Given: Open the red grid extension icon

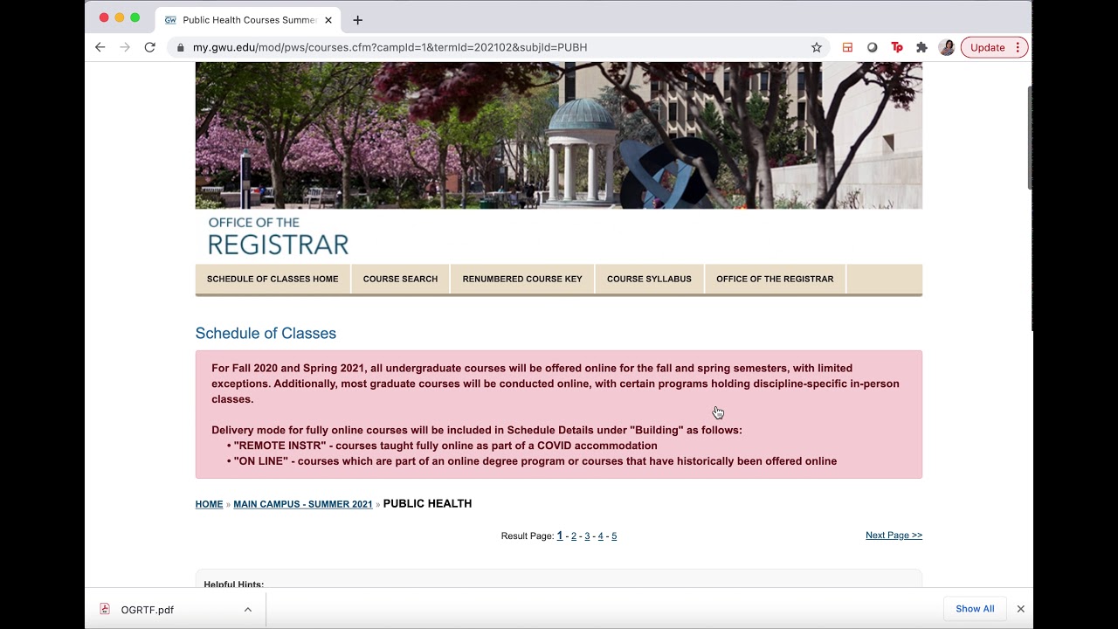Looking at the screenshot, I should [847, 47].
